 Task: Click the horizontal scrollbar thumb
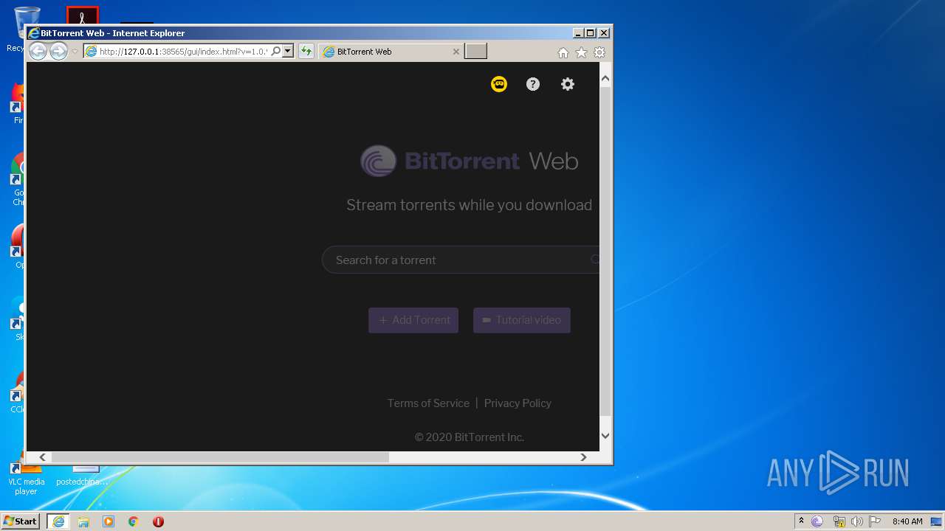[x=219, y=457]
